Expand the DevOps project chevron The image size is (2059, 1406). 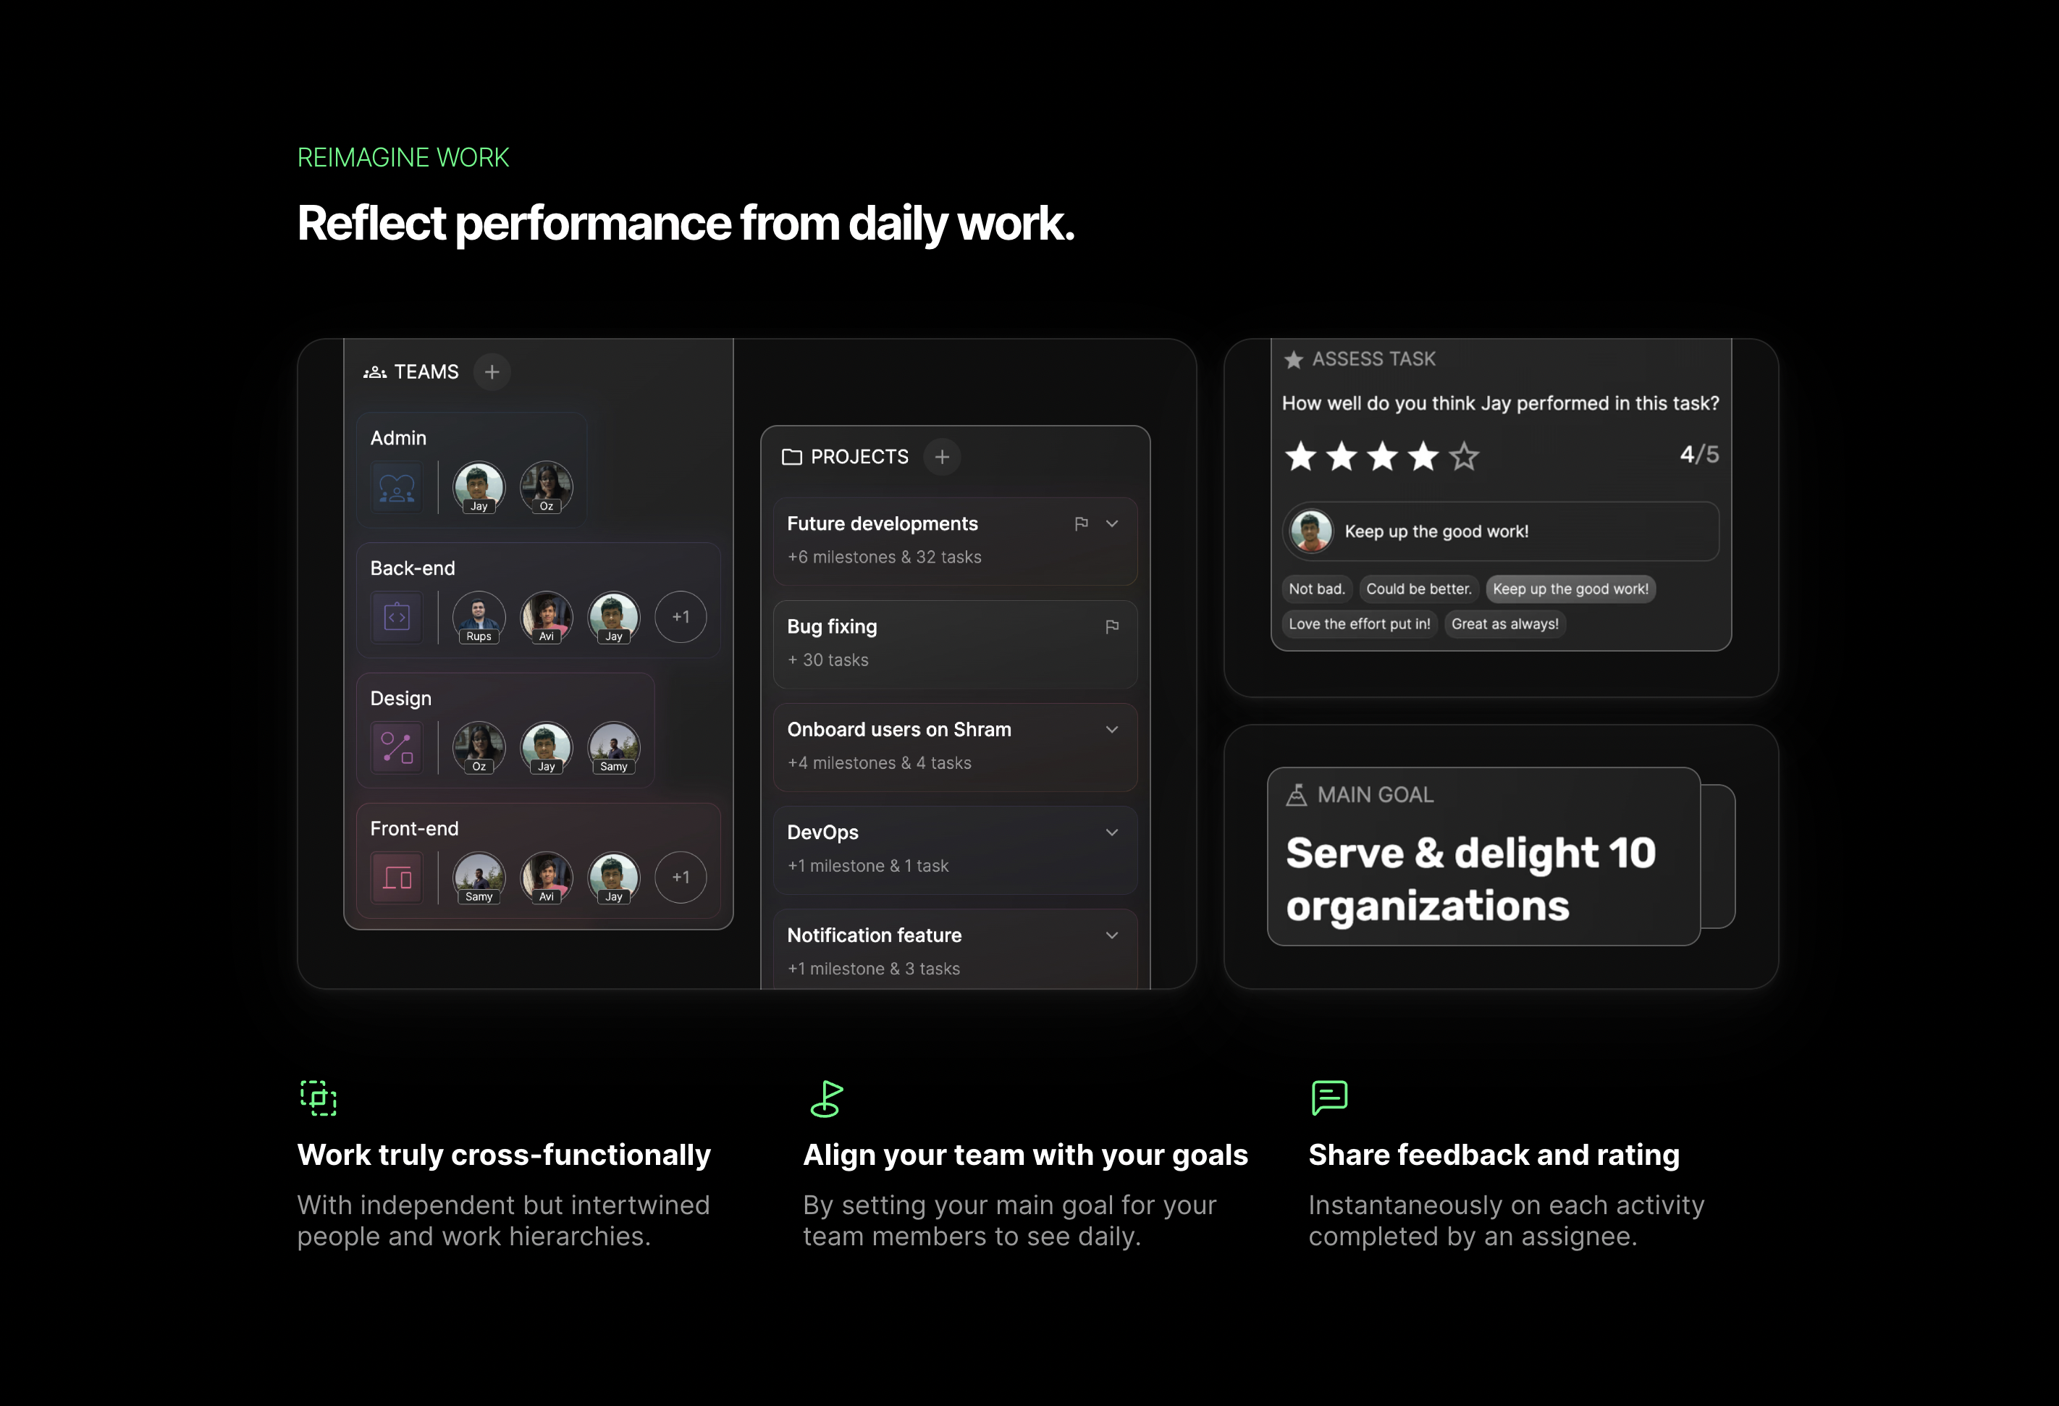(x=1112, y=833)
